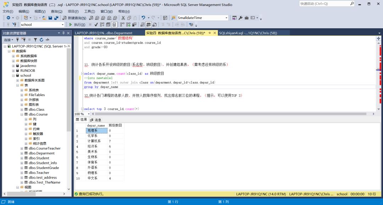The width and height of the screenshot is (383, 205).
Task: Click the Change Connection icon
Action: pyautogui.click(x=15, y=25)
